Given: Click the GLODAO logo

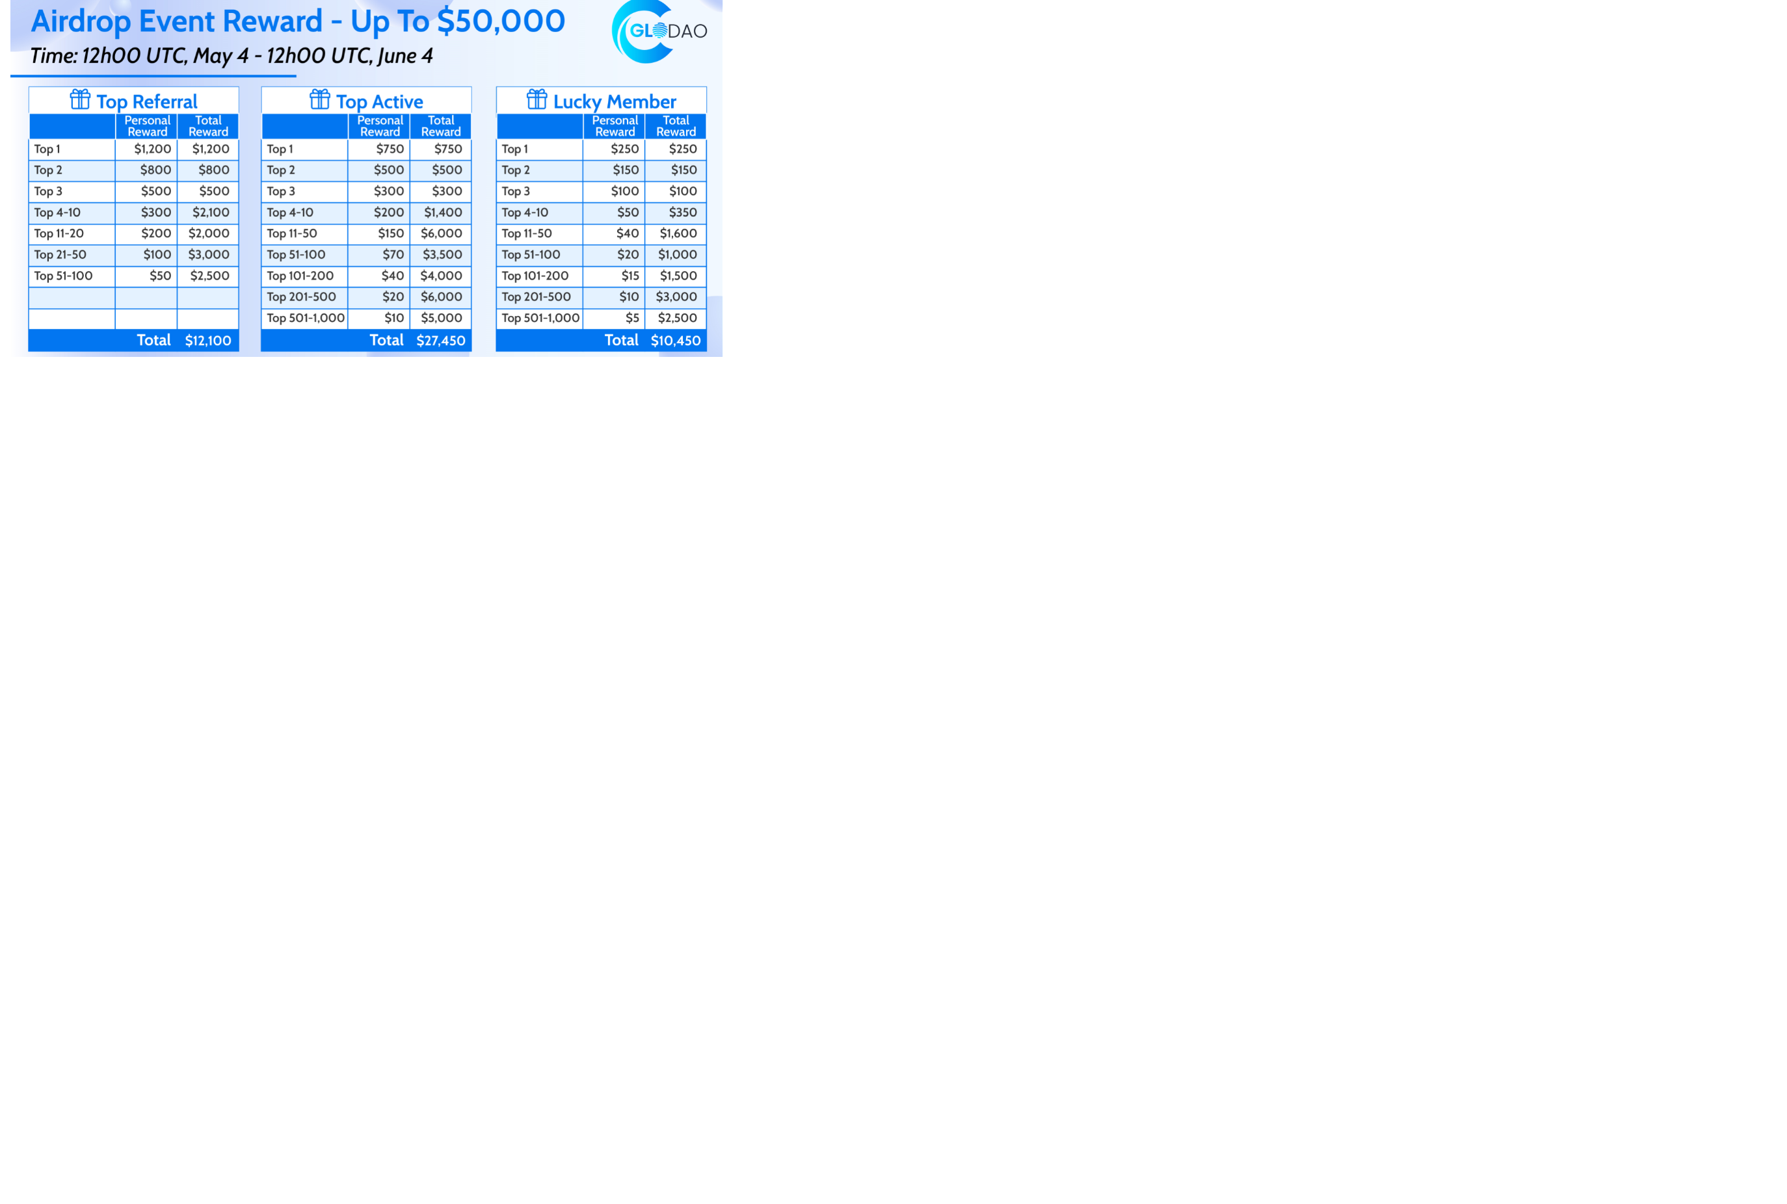Looking at the screenshot, I should [x=659, y=31].
